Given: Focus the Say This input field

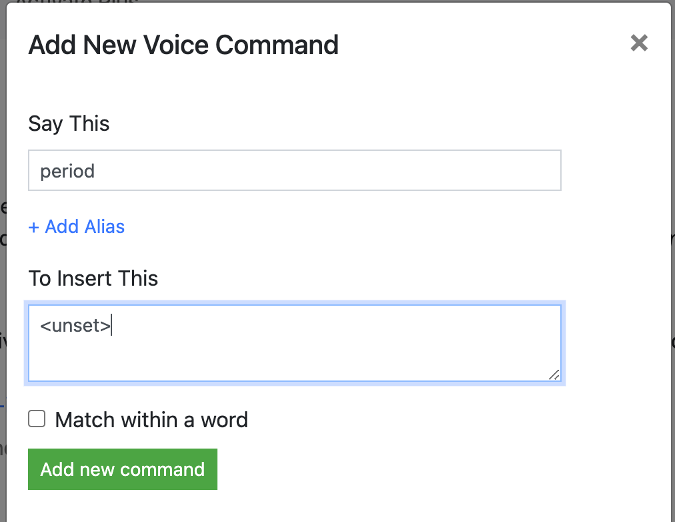Looking at the screenshot, I should (x=294, y=171).
